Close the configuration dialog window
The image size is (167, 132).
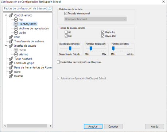[164, 2]
